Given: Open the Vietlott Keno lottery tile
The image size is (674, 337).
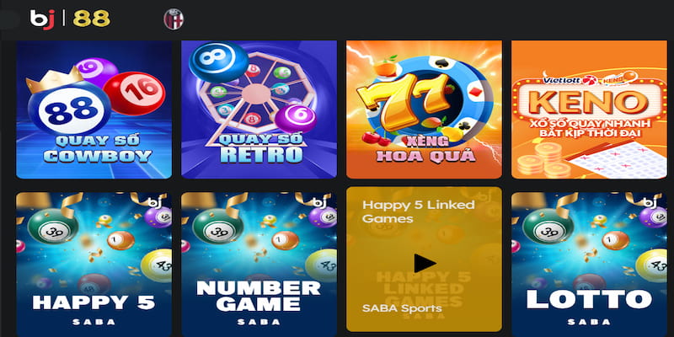Looking at the screenshot, I should pyautogui.click(x=589, y=110).
